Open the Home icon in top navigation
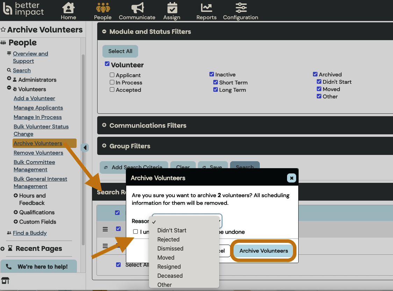393x291 pixels. 68,8
